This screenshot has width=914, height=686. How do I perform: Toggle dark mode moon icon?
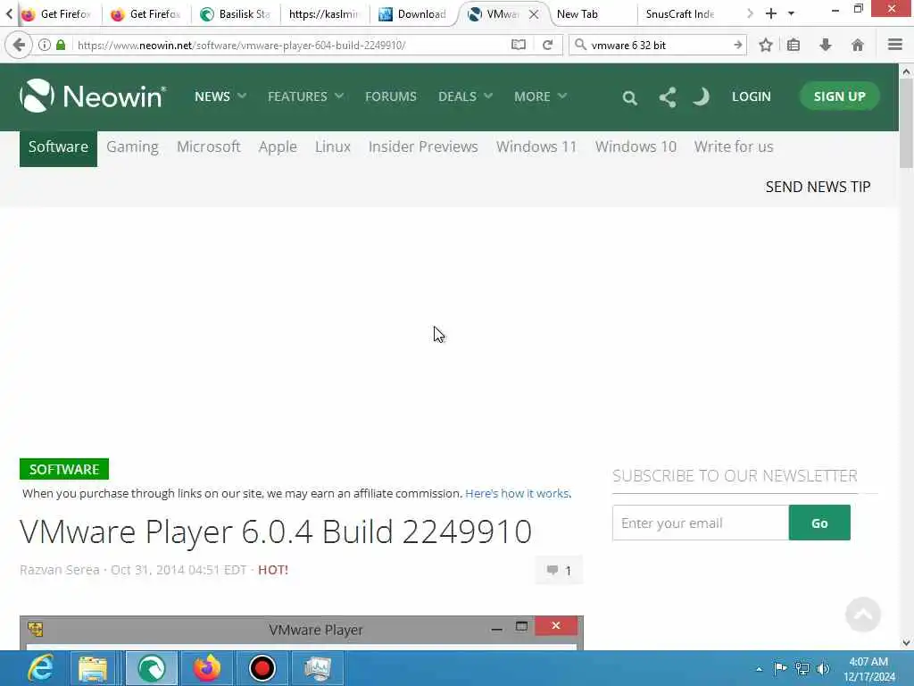click(x=702, y=96)
